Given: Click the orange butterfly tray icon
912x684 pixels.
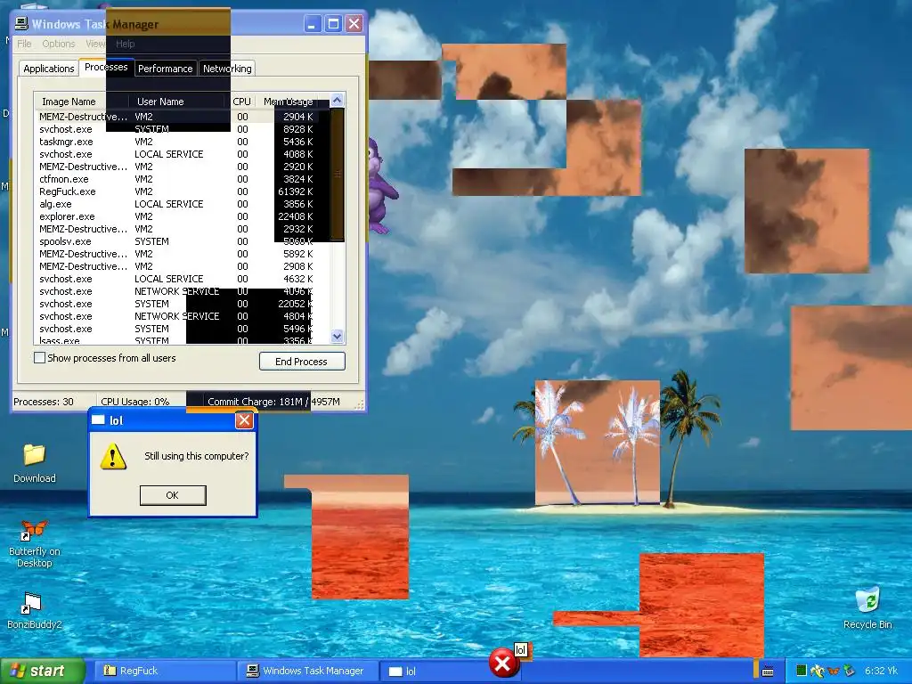Looking at the screenshot, I should pyautogui.click(x=834, y=671).
